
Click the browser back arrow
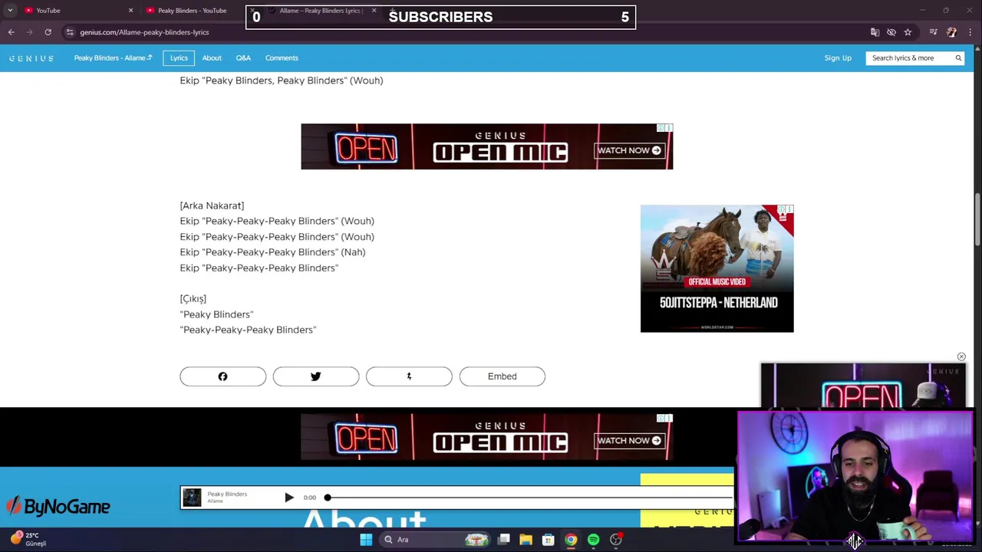(11, 32)
